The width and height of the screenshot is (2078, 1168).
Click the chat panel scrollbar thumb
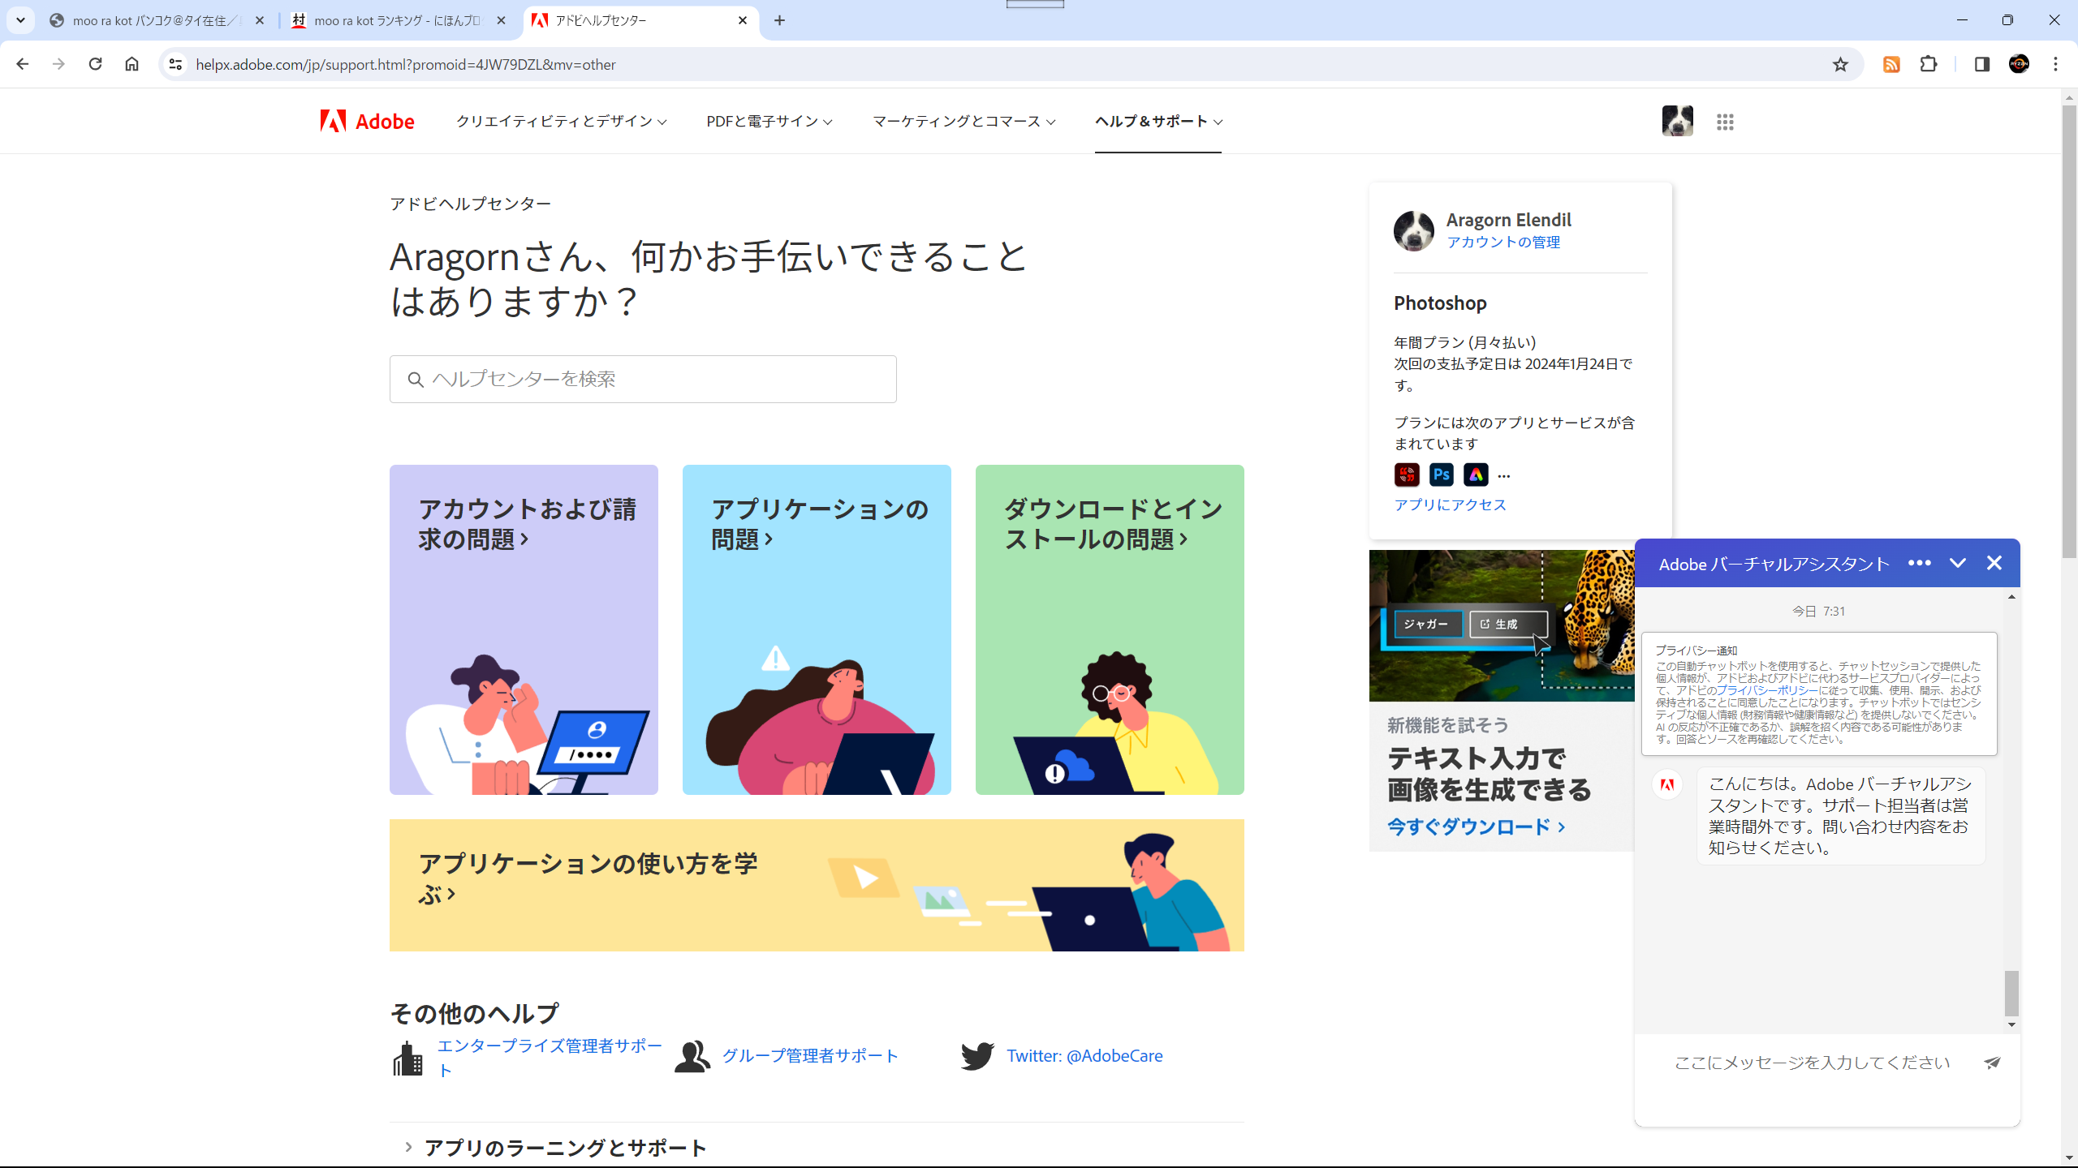[x=2011, y=993]
